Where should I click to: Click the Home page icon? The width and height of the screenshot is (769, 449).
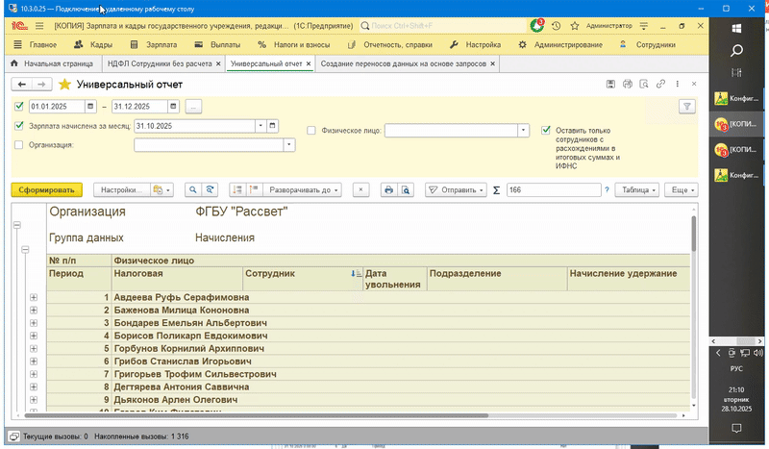click(x=13, y=63)
